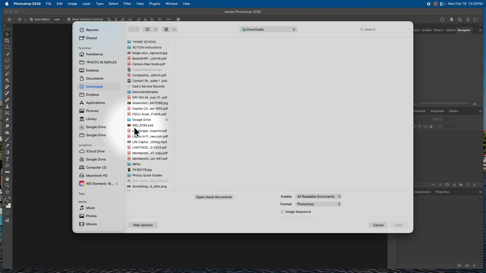Click the Navigator zoom slider
The width and height of the screenshot is (486, 273).
(445, 104)
